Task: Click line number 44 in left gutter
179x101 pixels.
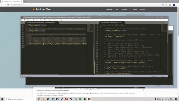Action: click(x=23, y=46)
